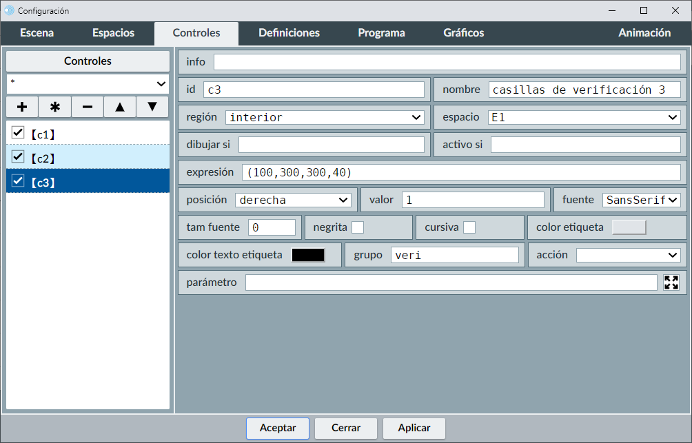This screenshot has height=443, width=692.
Task: Add a new control with plus icon
Action: 22,107
